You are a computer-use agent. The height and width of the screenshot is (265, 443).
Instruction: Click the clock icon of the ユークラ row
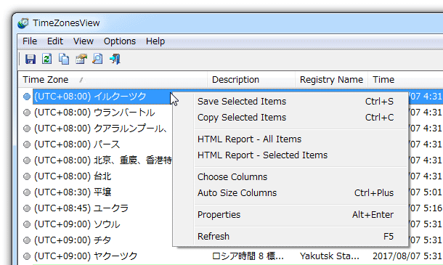click(27, 208)
